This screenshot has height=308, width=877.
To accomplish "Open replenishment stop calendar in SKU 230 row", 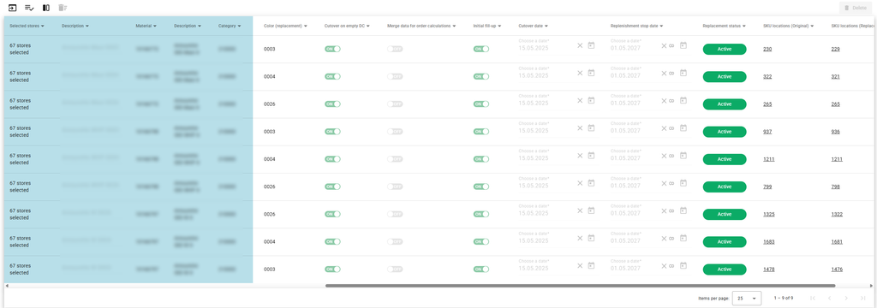I will click(x=683, y=45).
